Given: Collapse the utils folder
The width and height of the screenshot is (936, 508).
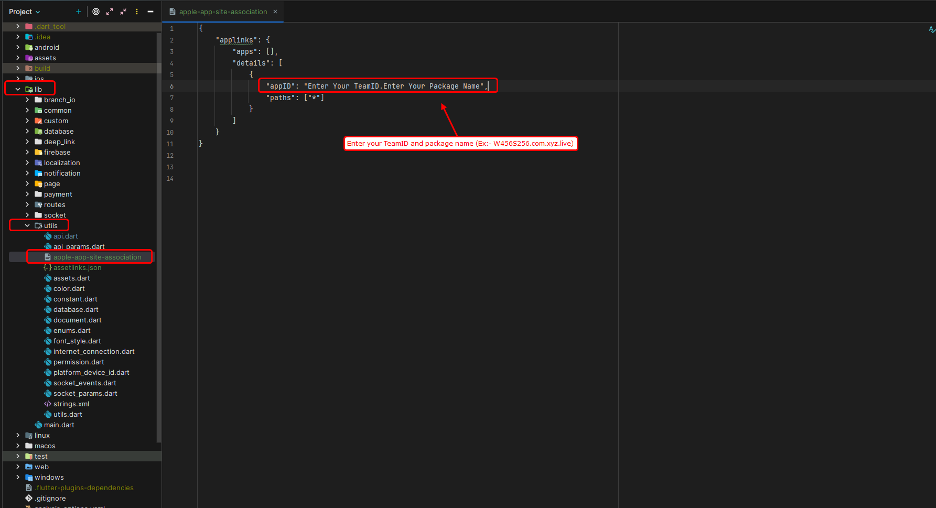Looking at the screenshot, I should tap(27, 225).
